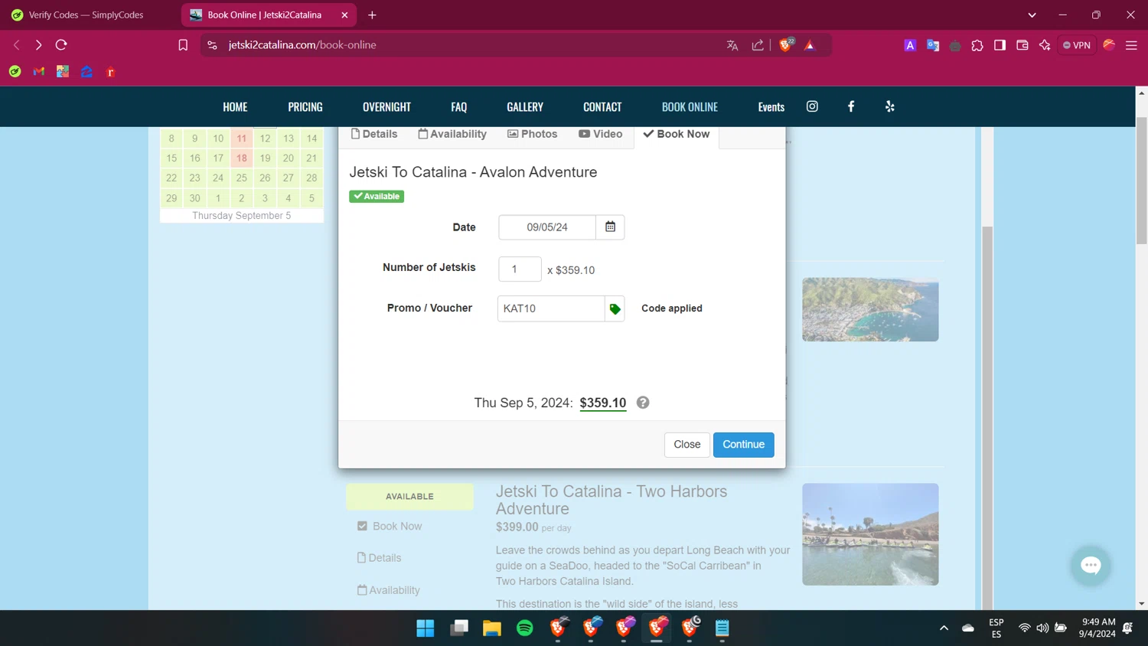Open PRICING in site navigation
Image resolution: width=1148 pixels, height=646 pixels.
(x=305, y=107)
